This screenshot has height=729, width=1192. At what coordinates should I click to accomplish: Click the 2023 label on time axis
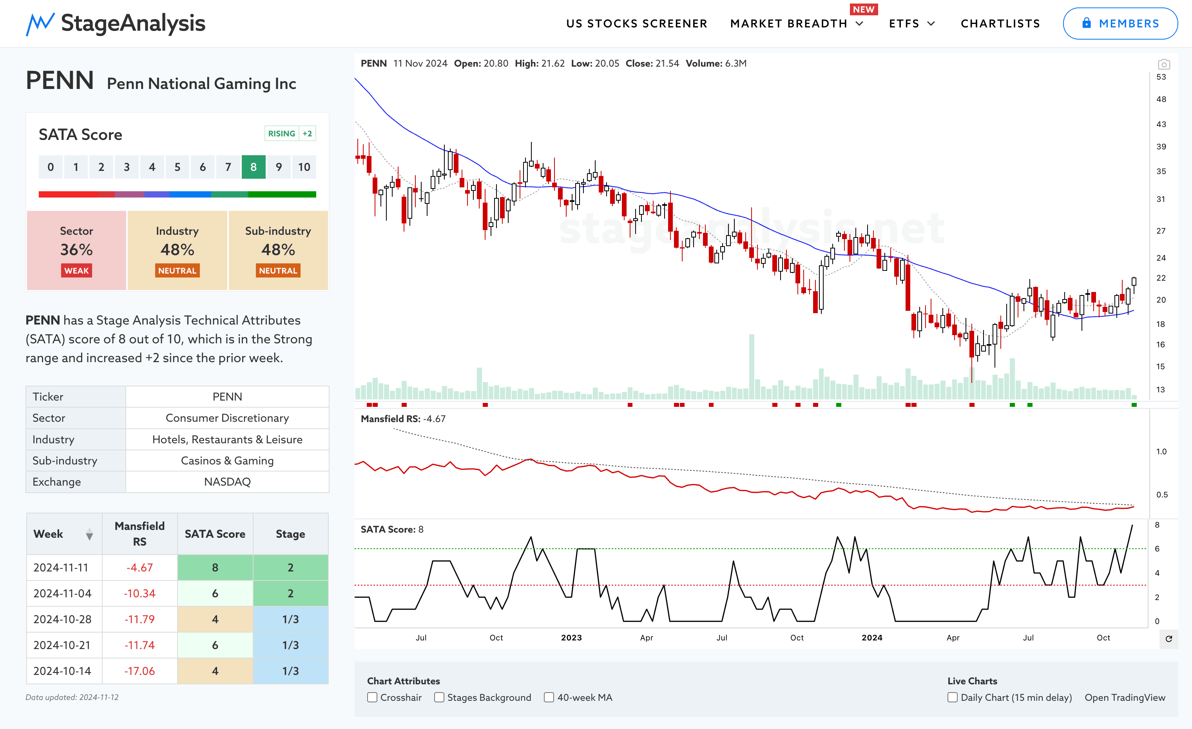pyautogui.click(x=571, y=638)
